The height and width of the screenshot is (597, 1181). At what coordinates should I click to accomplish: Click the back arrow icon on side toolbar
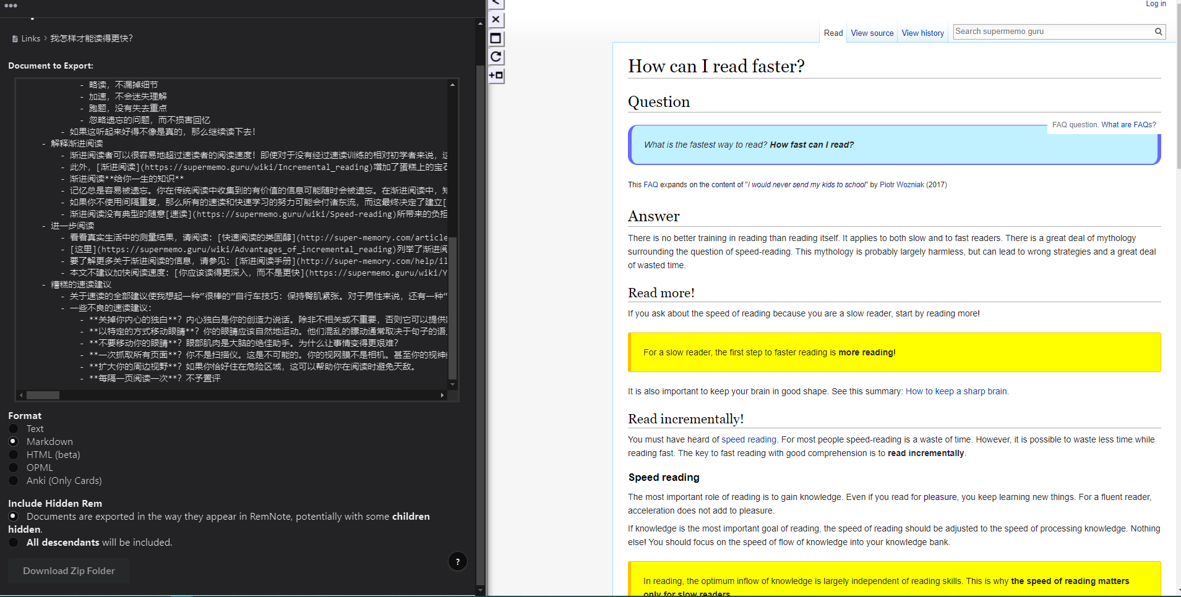click(x=496, y=4)
